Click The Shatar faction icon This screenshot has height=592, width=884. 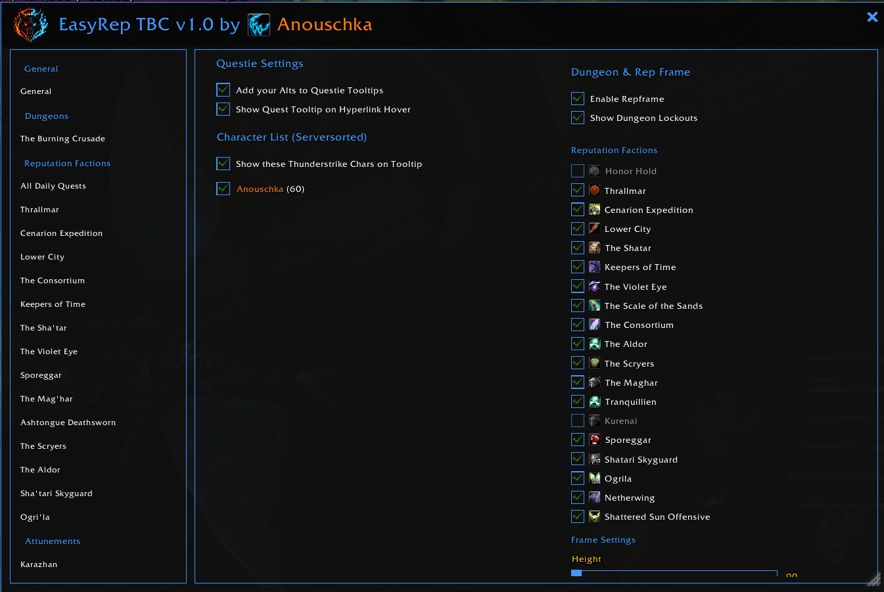coord(595,248)
